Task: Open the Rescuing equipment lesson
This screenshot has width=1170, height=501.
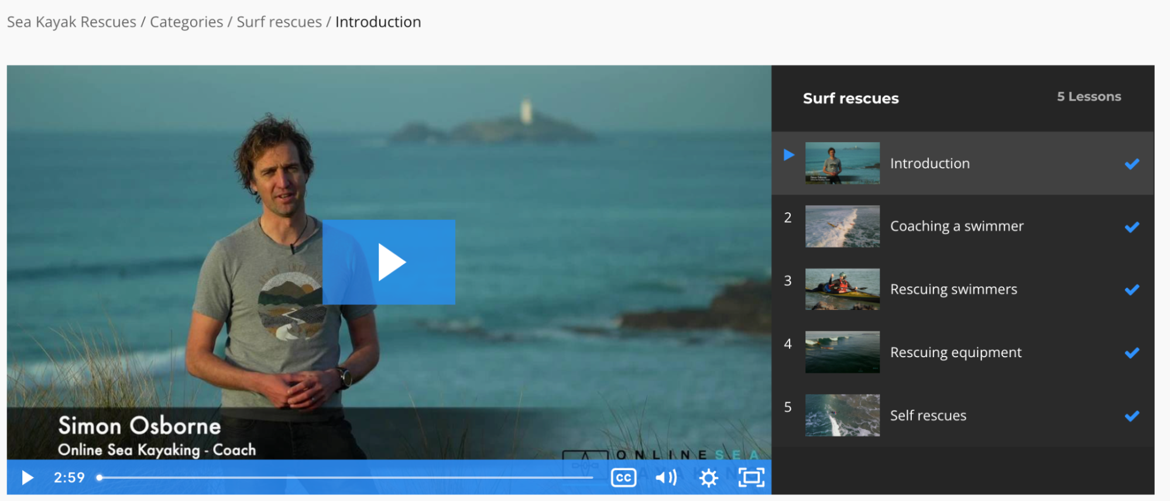Action: click(956, 353)
